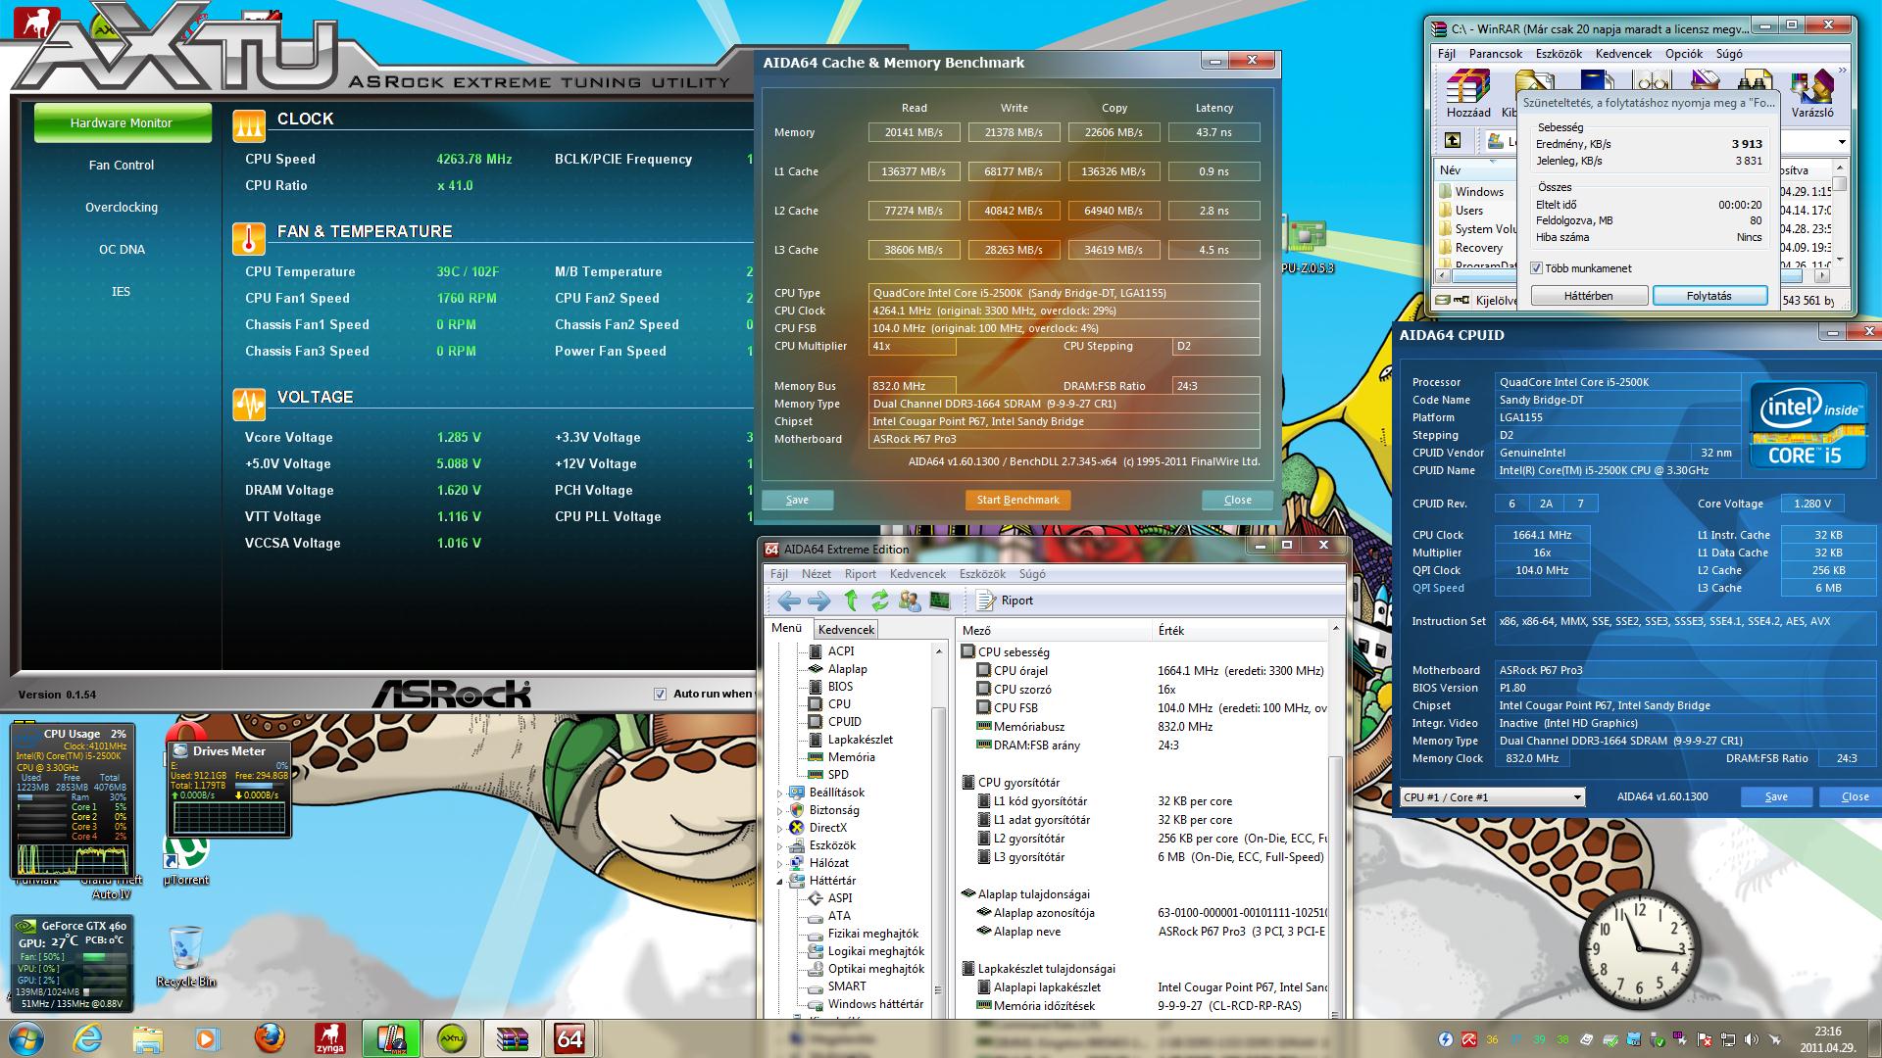Expand WinRAR toolbar overflow chevron
1882x1058 pixels.
pos(1843,71)
